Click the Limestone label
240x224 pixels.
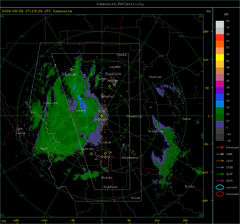[50, 103]
